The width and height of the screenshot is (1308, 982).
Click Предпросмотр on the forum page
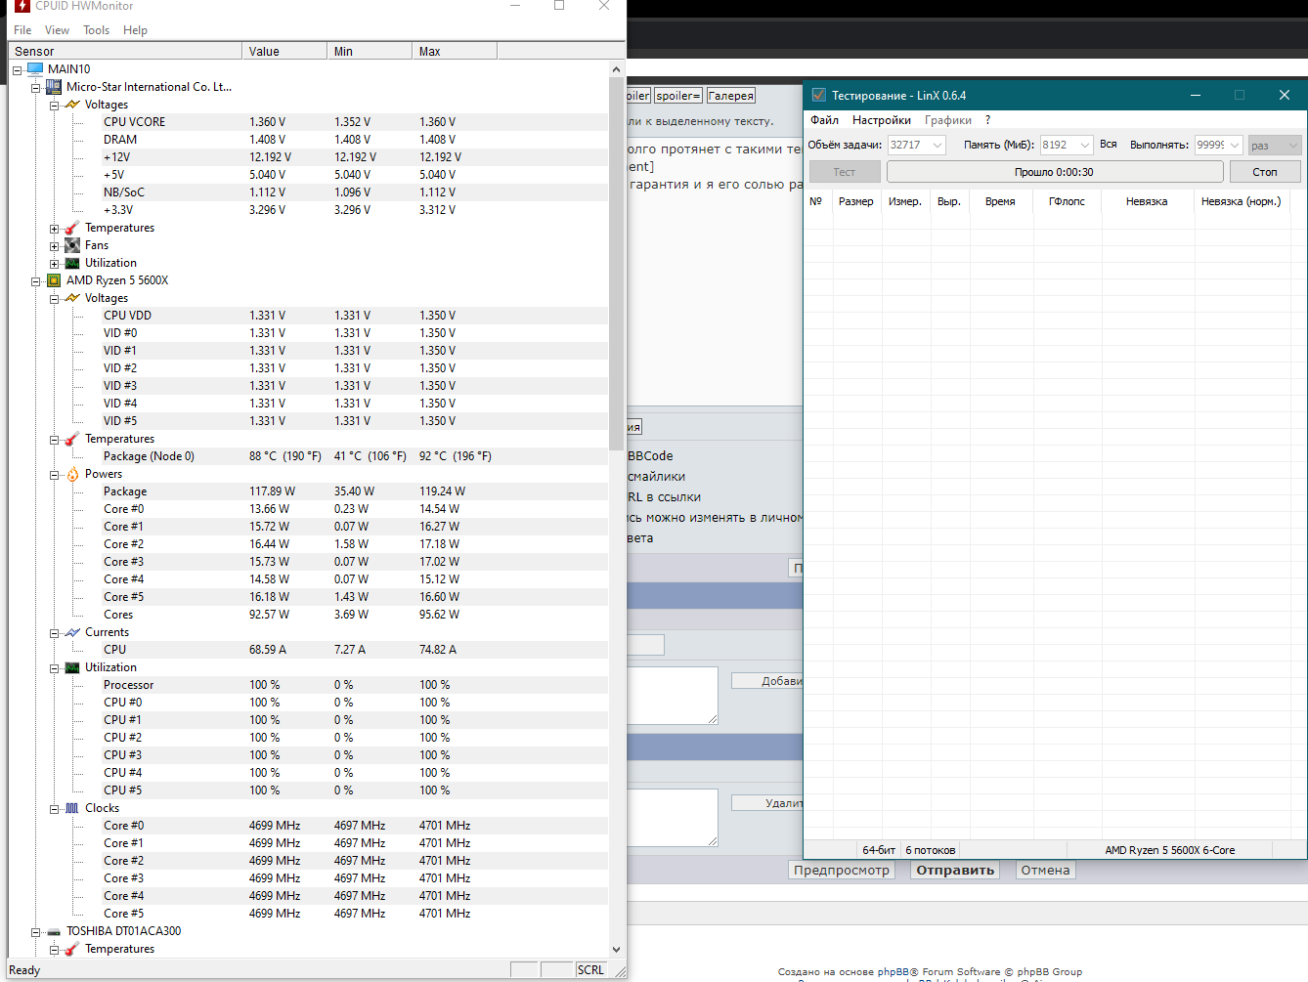(x=842, y=871)
